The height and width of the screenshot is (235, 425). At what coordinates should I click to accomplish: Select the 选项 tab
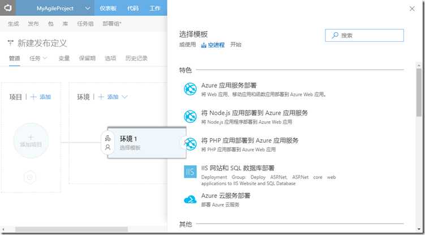(x=110, y=58)
